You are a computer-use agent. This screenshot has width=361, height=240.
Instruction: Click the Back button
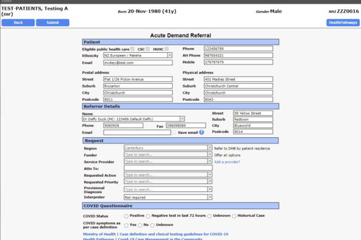point(18,22)
